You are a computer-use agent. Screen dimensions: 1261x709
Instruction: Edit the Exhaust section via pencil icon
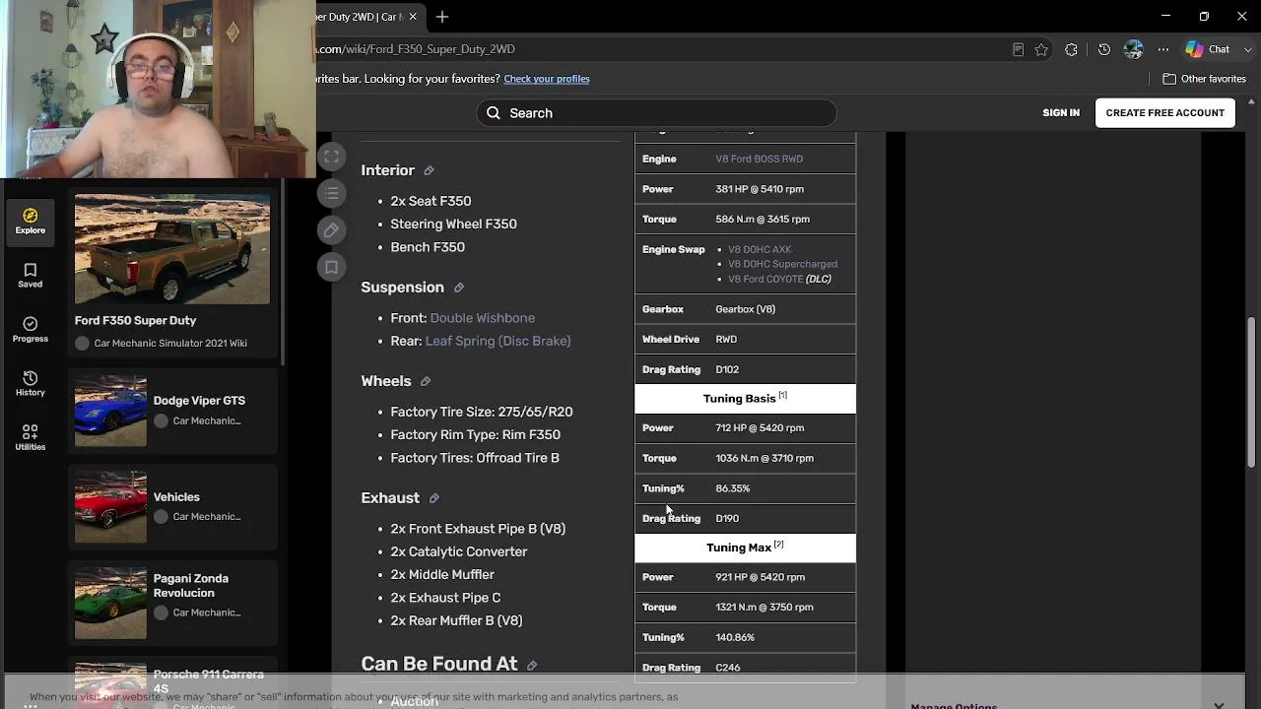[x=433, y=498]
